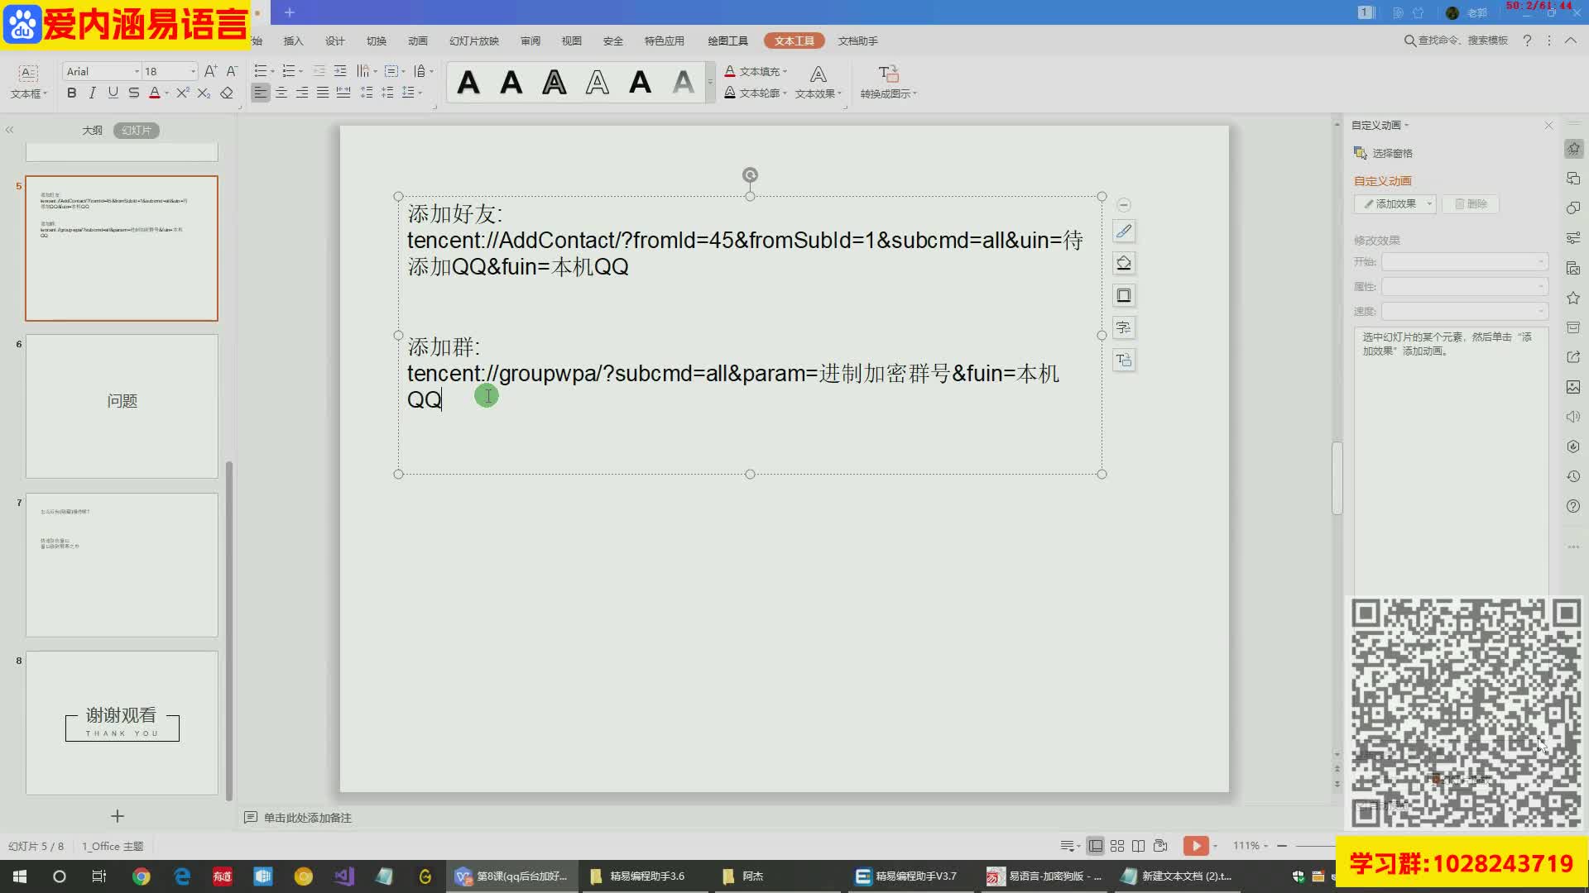Toggle italic formatting
Viewport: 1589px width, 893px height.
[92, 93]
